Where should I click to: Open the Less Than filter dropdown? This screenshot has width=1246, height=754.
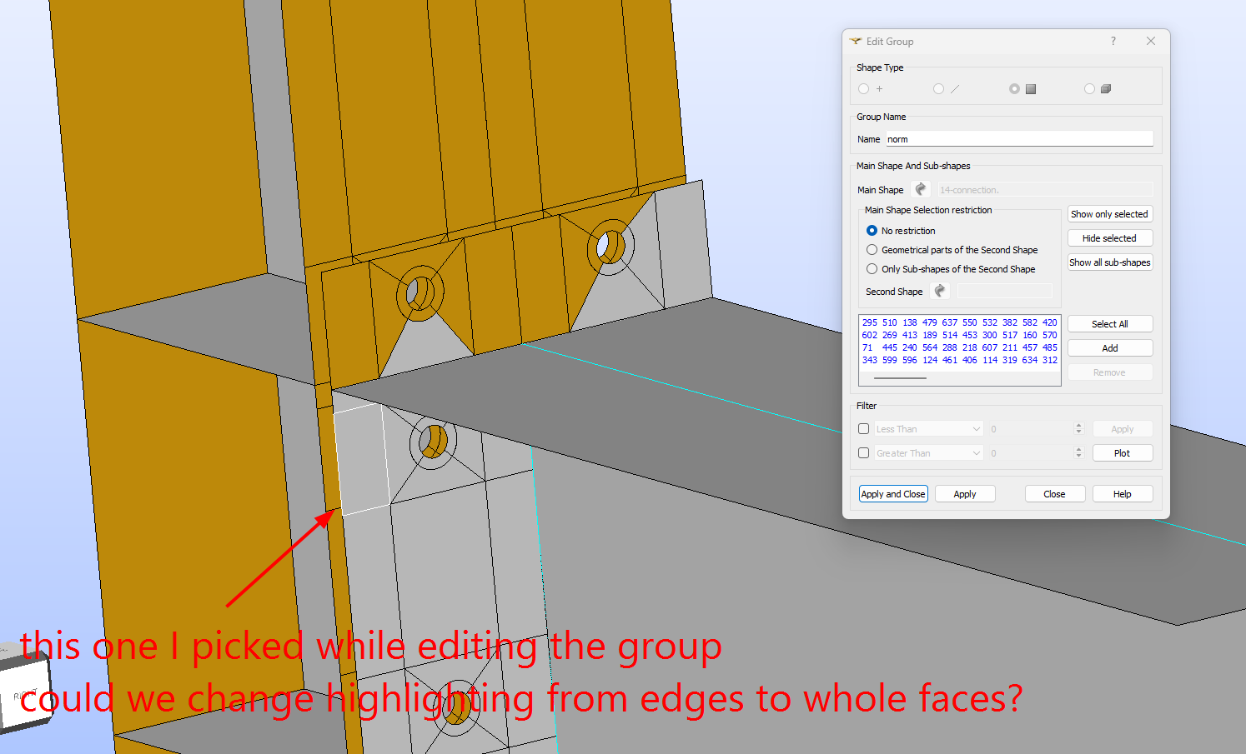(928, 429)
